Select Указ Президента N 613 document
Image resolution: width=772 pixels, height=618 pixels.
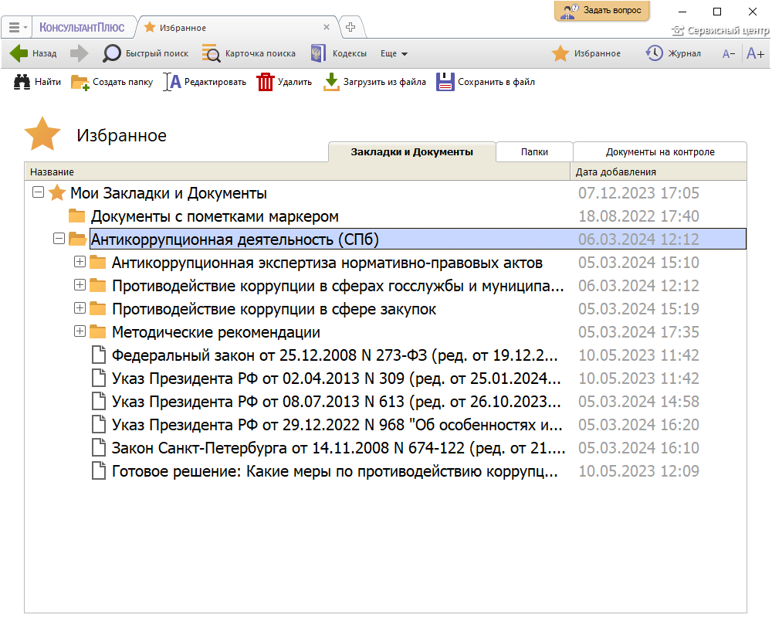(x=337, y=401)
